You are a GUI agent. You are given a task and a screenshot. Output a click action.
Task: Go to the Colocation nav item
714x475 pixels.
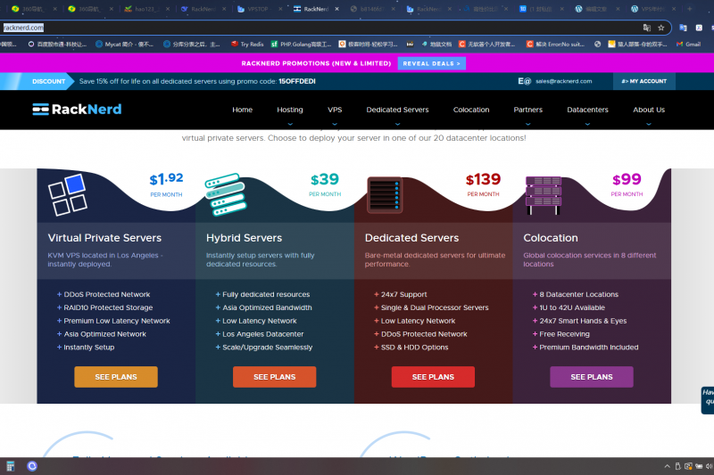[470, 110]
